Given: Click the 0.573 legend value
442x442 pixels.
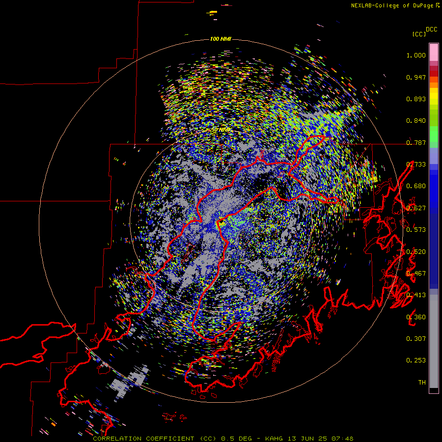Looking at the screenshot, I should (x=416, y=230).
